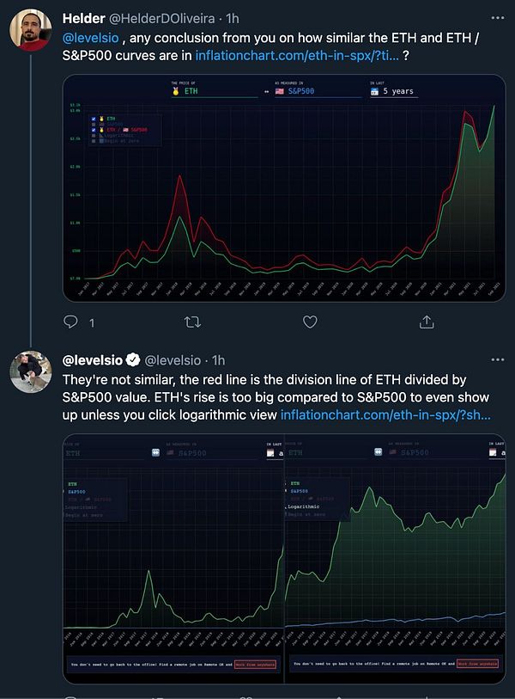Viewport: 515px width, 699px height.
Task: Open @levelsio's profile avatar
Action: (x=31, y=371)
